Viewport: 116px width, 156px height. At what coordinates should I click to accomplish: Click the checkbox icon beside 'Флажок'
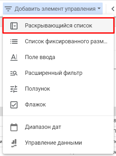pyautogui.click(x=14, y=105)
